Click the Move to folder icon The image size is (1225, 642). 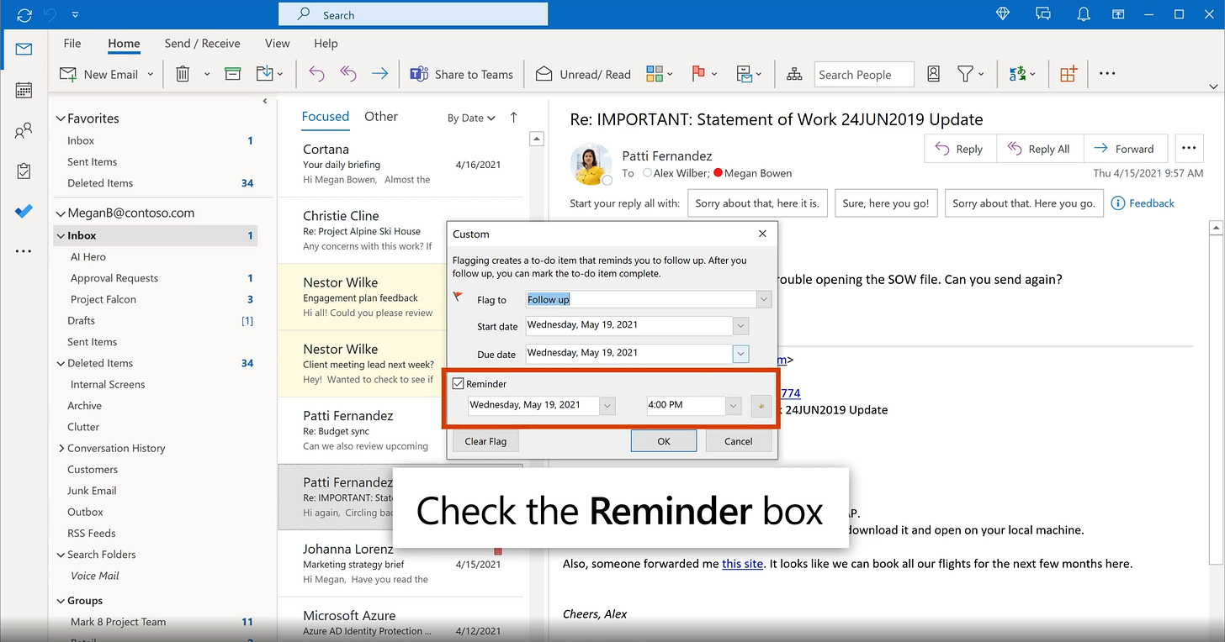265,74
